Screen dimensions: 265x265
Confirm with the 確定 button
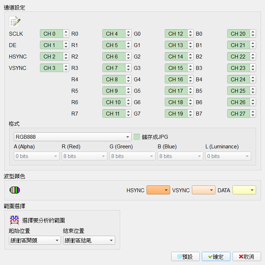[216, 256]
